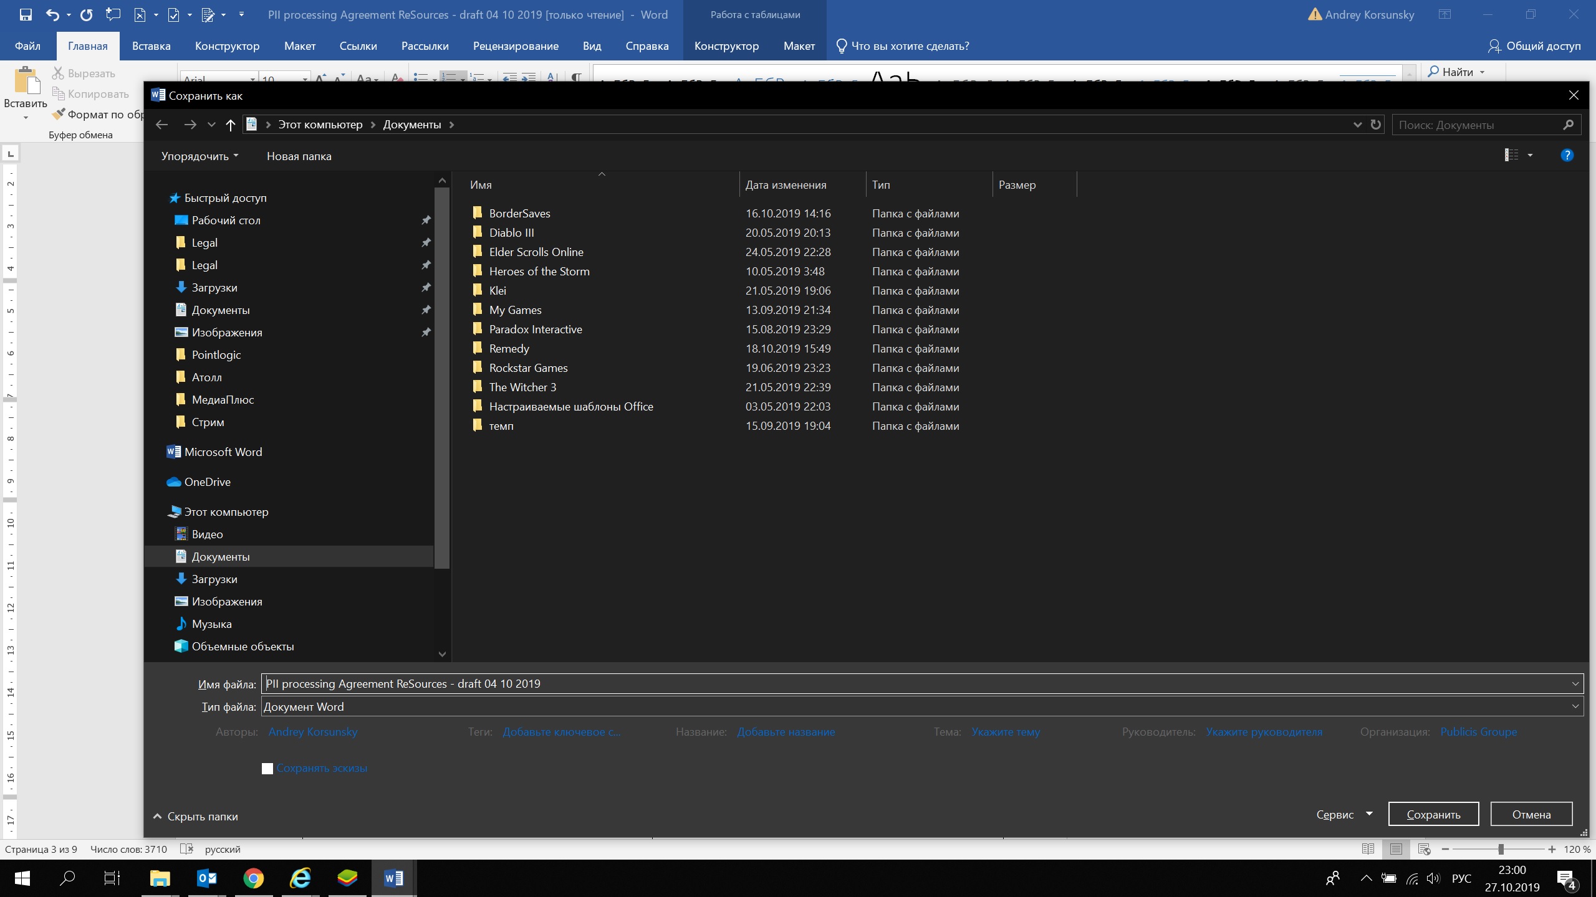Select Вставка ribbon tab

pos(150,46)
